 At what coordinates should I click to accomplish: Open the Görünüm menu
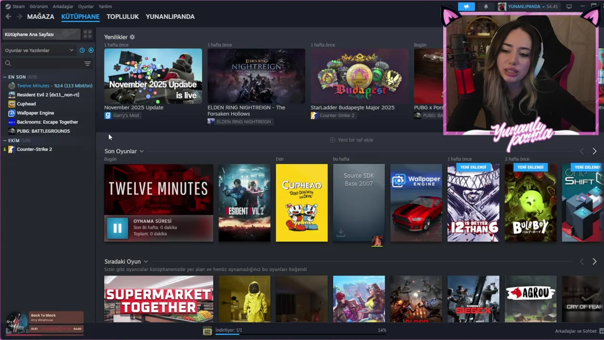pyautogui.click(x=39, y=7)
